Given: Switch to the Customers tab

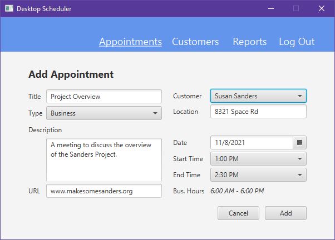Looking at the screenshot, I should pyautogui.click(x=195, y=42).
